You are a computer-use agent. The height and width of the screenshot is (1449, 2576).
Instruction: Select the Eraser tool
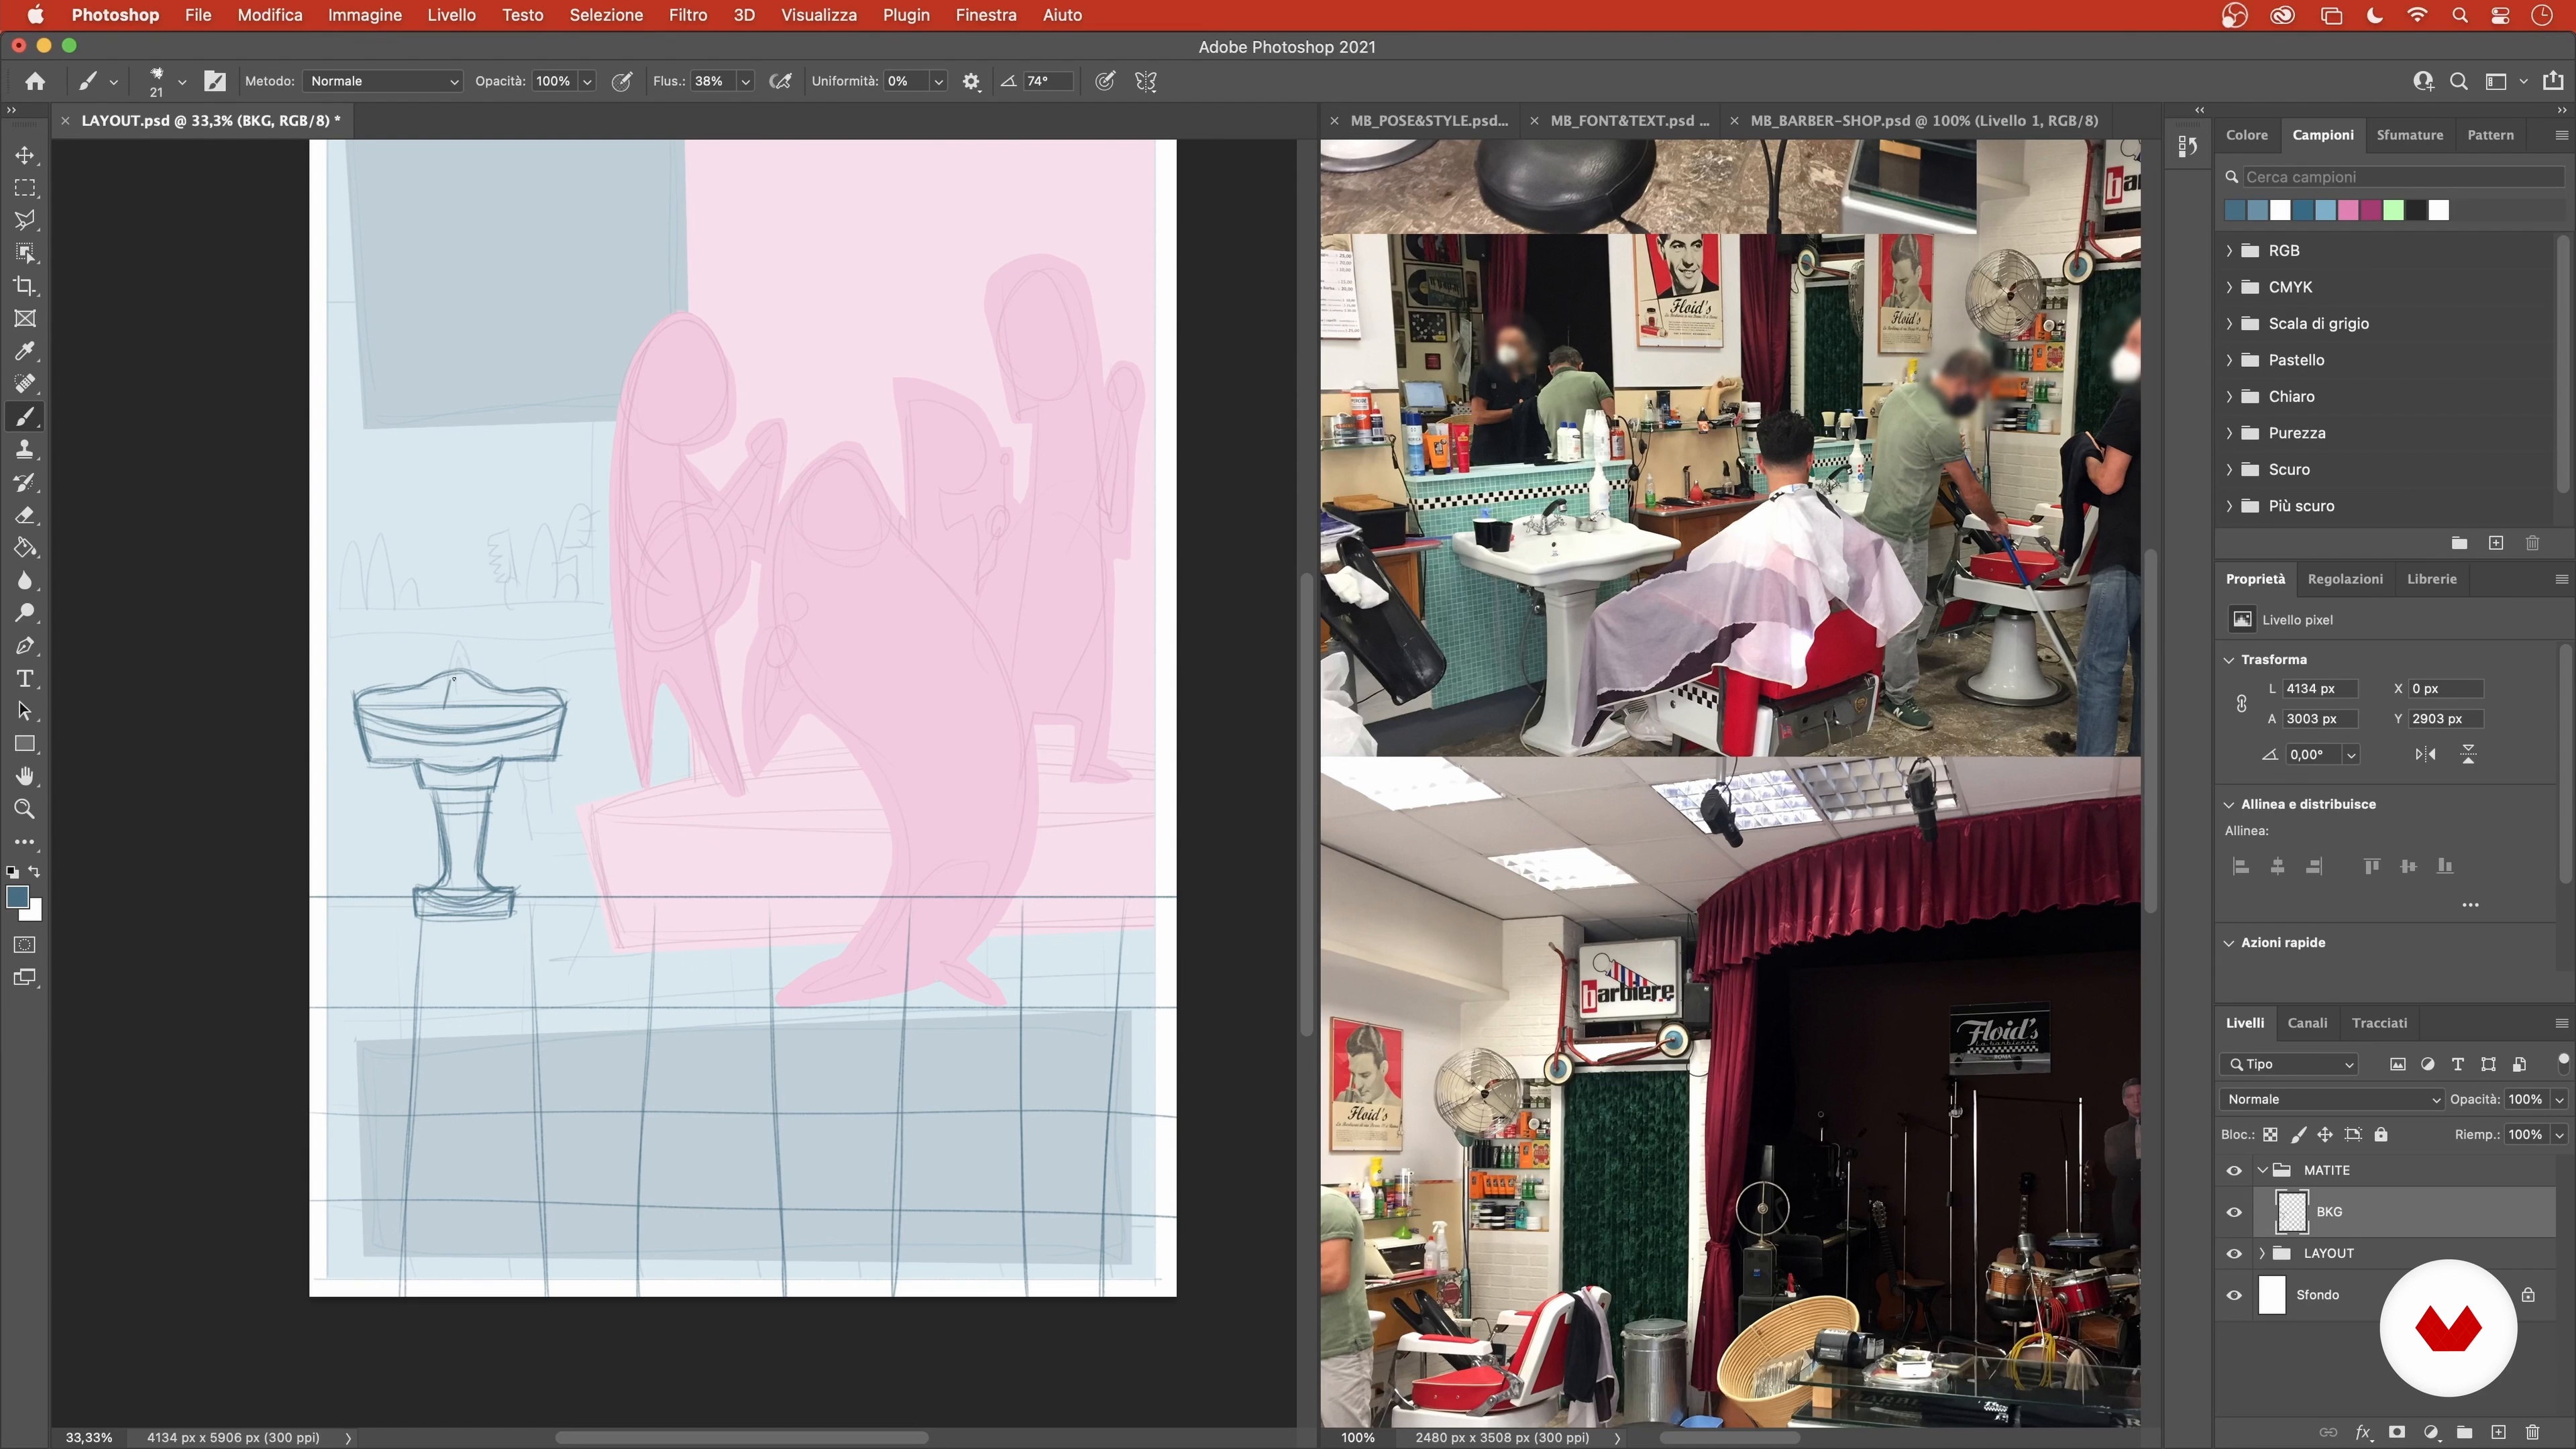tap(25, 515)
